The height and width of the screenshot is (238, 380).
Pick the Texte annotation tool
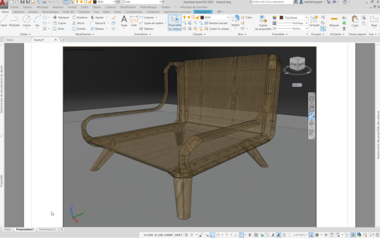coord(124,21)
